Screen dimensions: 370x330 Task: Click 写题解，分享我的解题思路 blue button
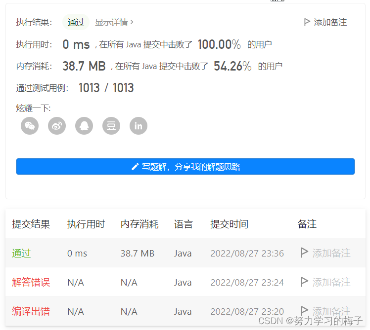click(x=185, y=166)
